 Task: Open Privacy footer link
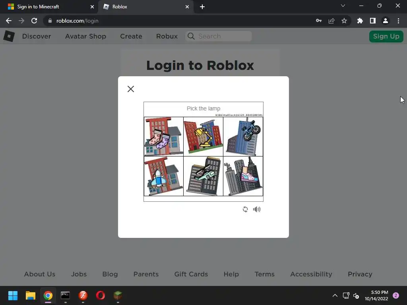tap(360, 274)
